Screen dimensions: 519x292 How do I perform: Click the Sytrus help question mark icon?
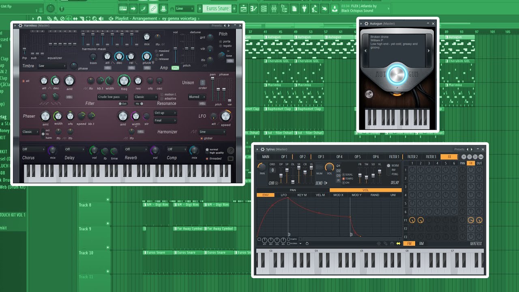pyautogui.click(x=470, y=157)
